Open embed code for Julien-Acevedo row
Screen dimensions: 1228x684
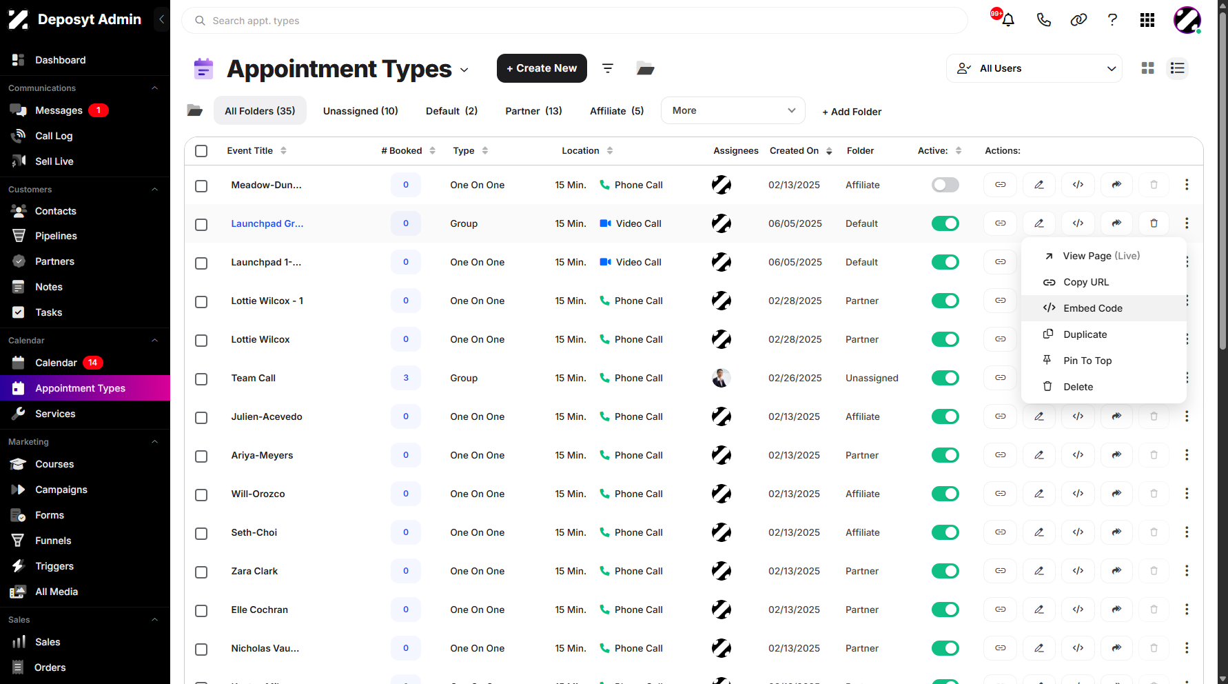(x=1078, y=416)
